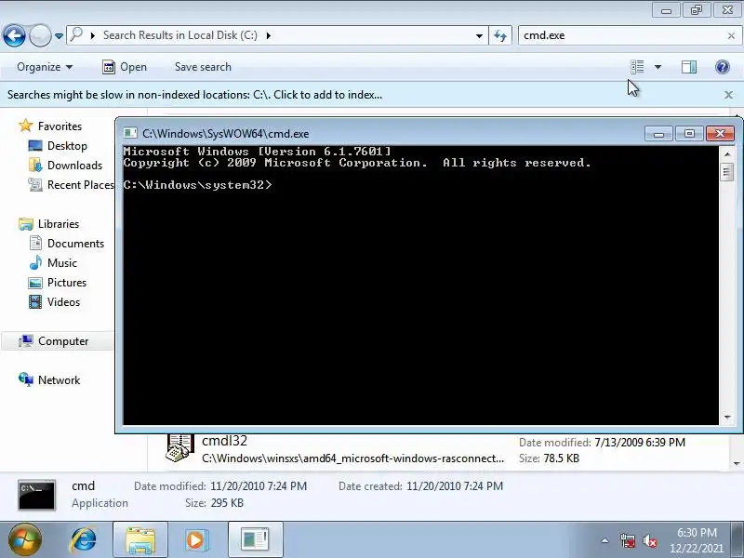This screenshot has width=744, height=558.
Task: Change your view icon in toolbar
Action: point(637,67)
